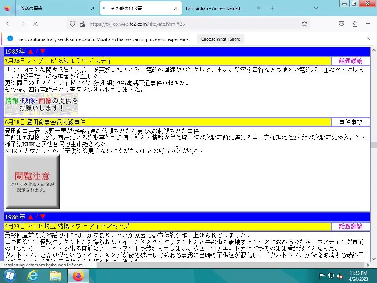Open the Save to Pocket button
377x283 pixels.
coord(341,24)
